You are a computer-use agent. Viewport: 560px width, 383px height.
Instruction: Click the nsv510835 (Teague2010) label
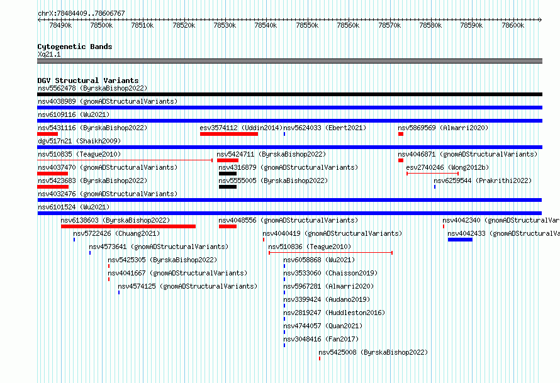tap(79, 154)
